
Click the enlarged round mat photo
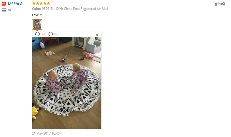tap(67, 83)
